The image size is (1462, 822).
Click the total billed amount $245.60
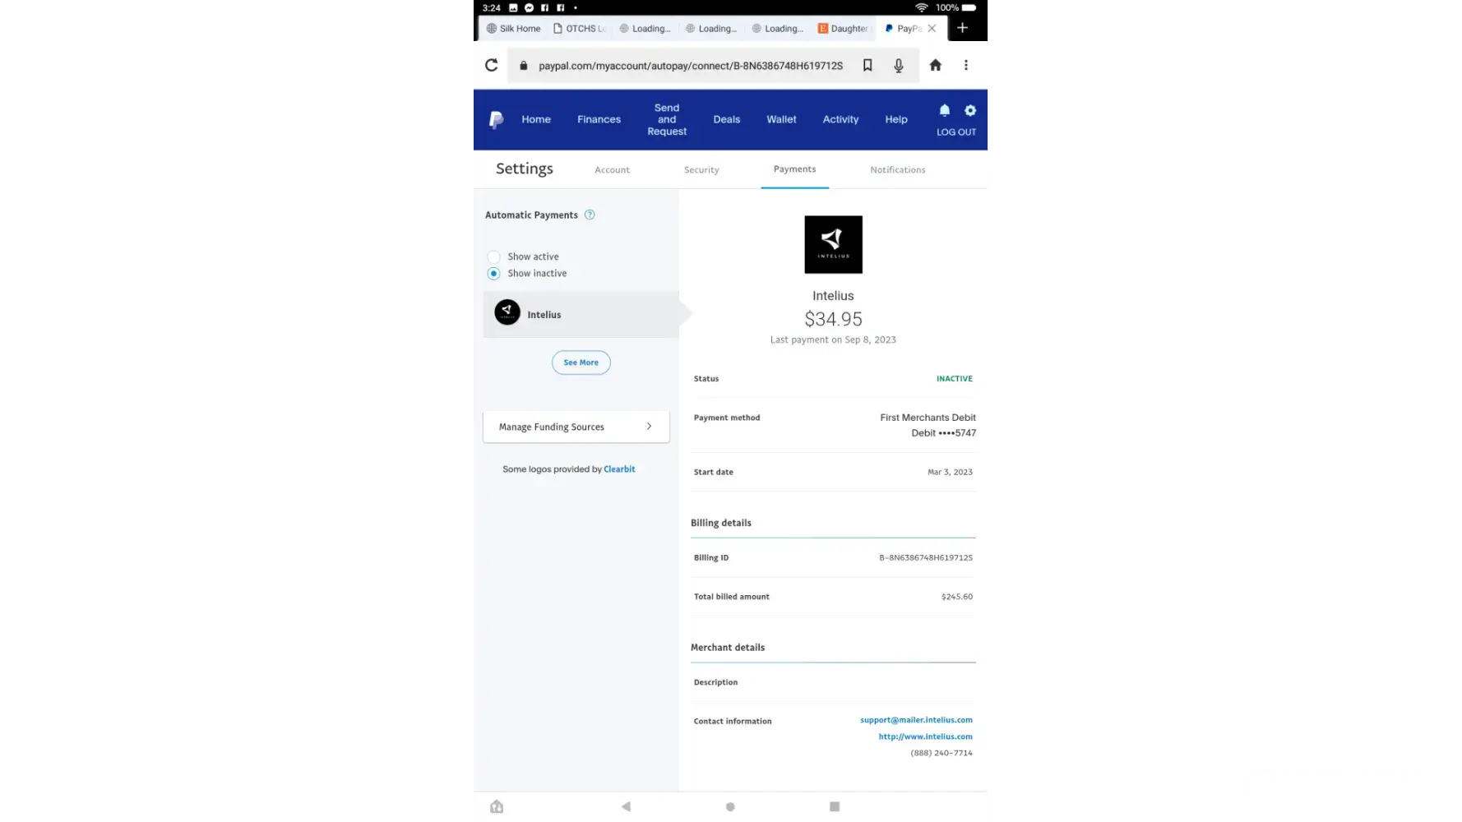click(x=957, y=597)
